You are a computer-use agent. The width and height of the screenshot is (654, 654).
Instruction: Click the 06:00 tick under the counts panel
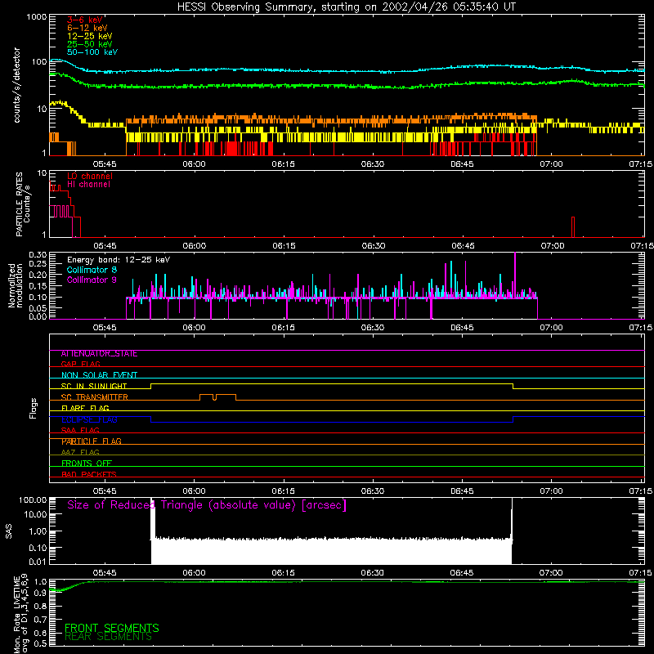pyautogui.click(x=194, y=164)
